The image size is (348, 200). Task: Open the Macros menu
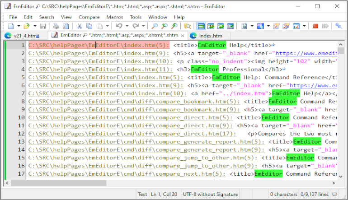click(114, 17)
